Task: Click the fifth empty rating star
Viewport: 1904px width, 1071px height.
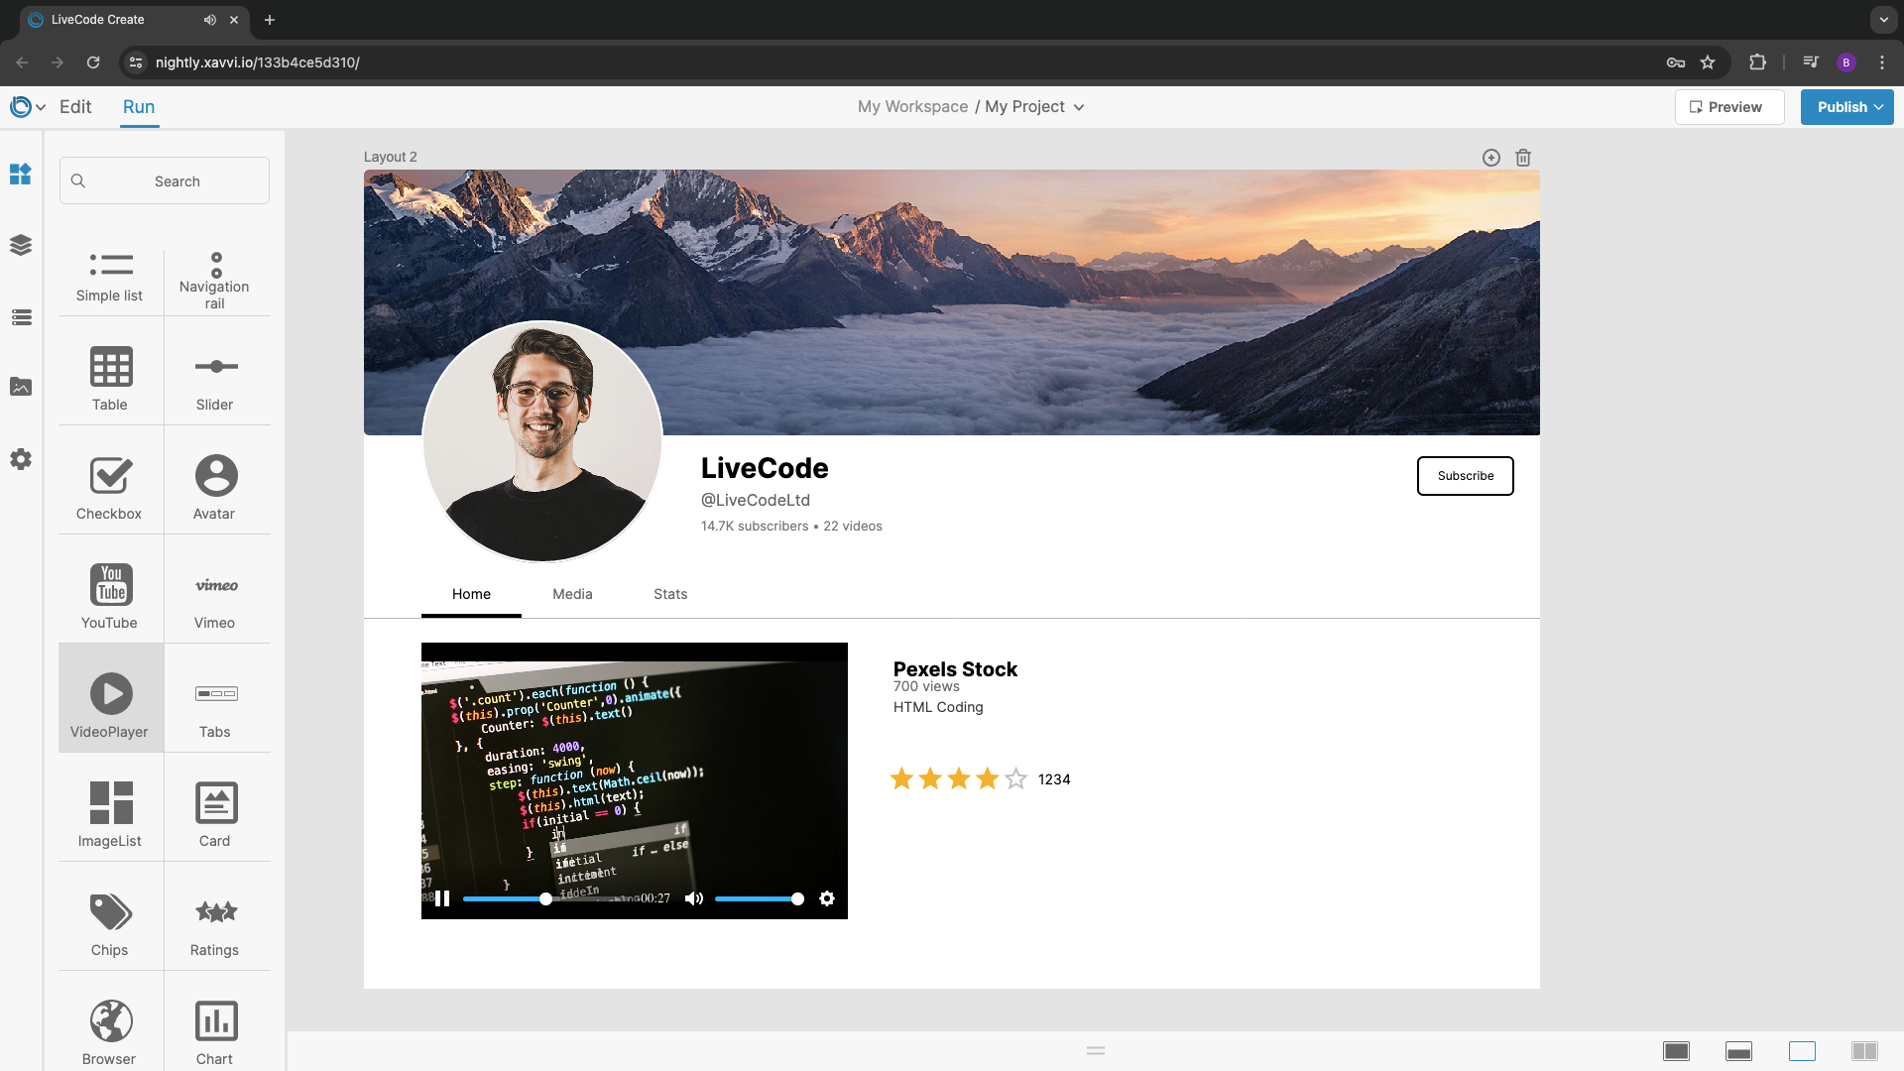Action: 1015,779
